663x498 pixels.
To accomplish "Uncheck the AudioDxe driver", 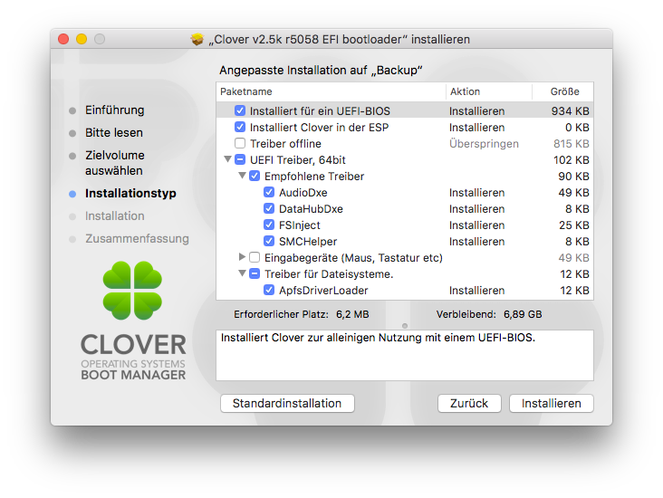I will (x=269, y=192).
